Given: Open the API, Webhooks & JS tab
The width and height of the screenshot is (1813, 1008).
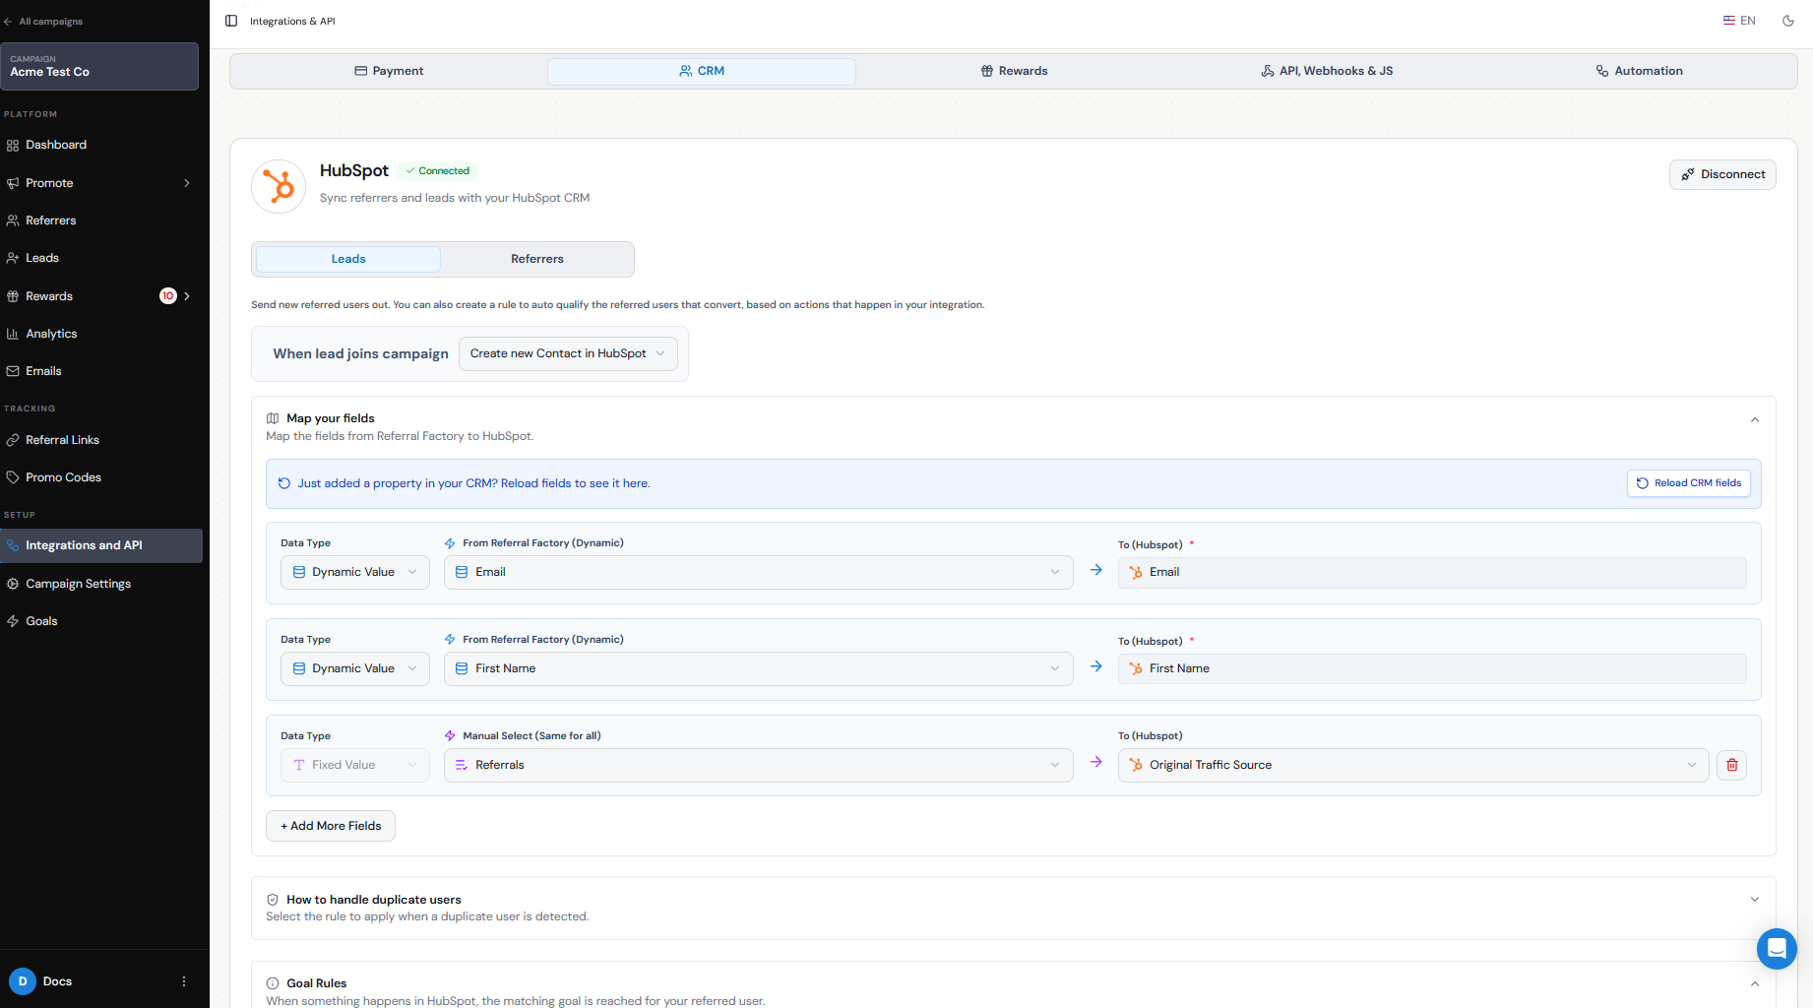Looking at the screenshot, I should [x=1327, y=71].
